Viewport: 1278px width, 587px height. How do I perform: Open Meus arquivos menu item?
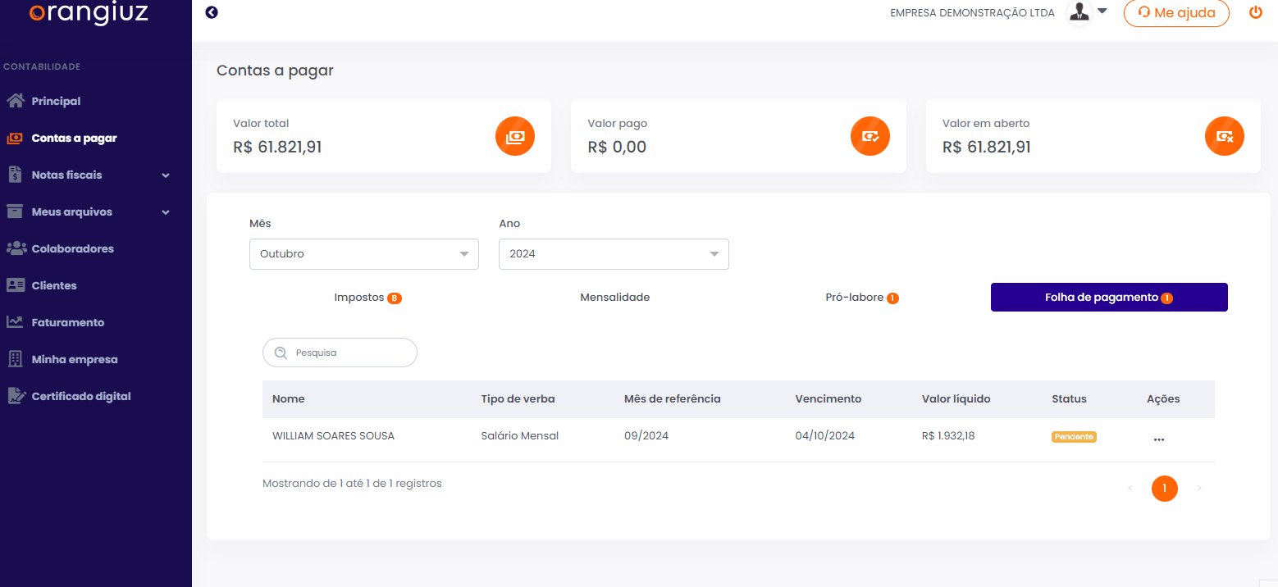tap(71, 212)
